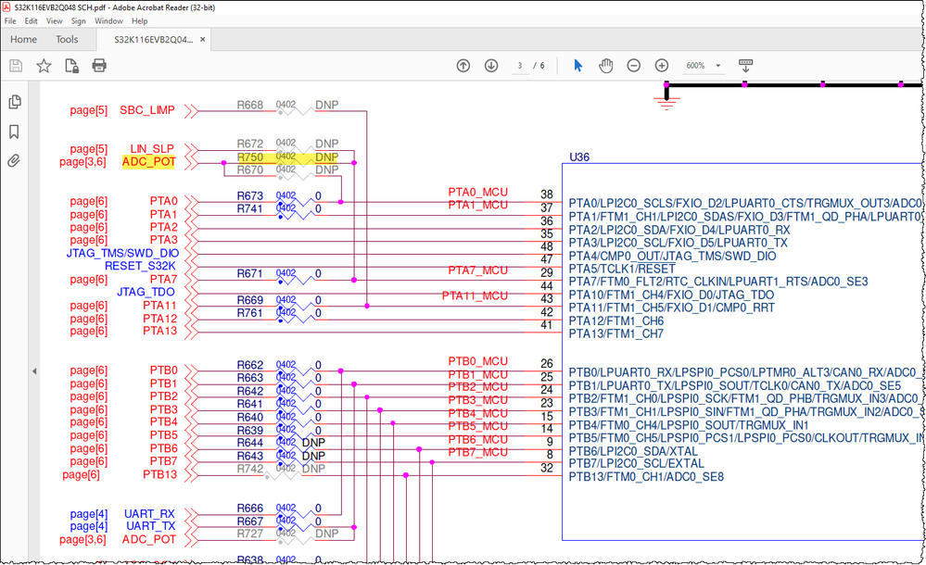Select the page display mode icon

point(745,66)
